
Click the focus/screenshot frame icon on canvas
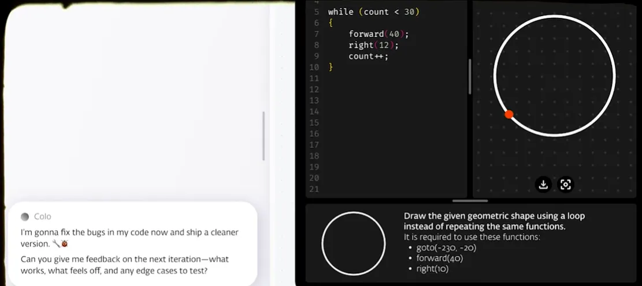tap(566, 185)
